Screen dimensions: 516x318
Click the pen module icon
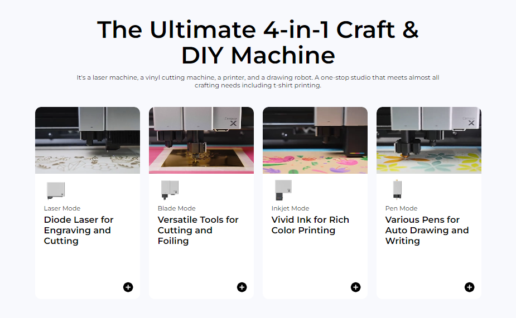[x=397, y=189]
